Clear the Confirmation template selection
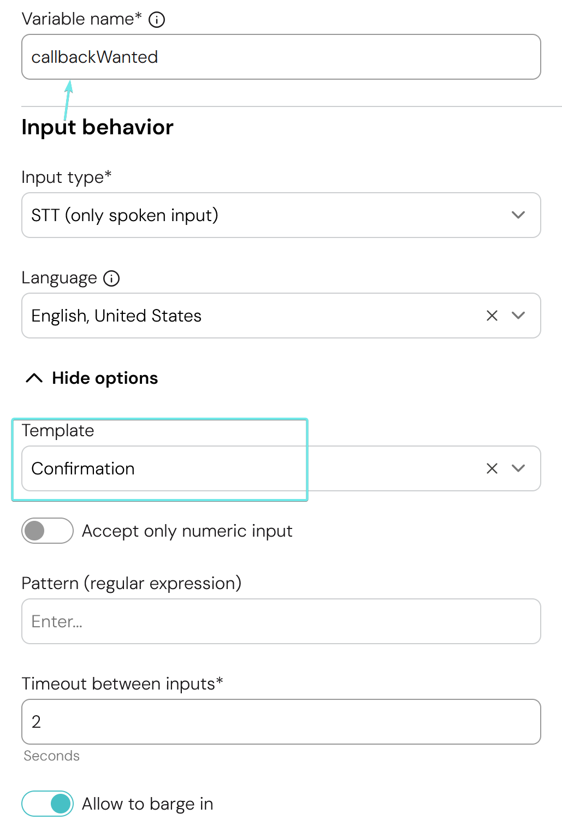562x826 pixels. [492, 468]
